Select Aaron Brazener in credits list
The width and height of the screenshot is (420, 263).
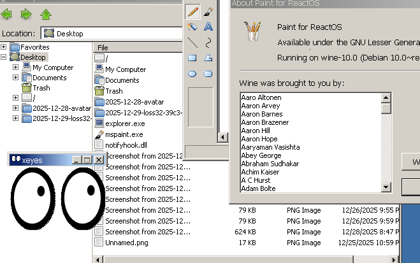[x=265, y=122]
